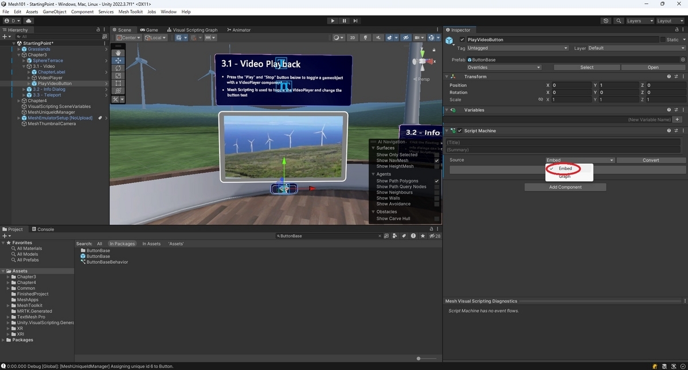Collapse the Chapter3 hierarchy item
This screenshot has height=370, width=688.
coord(18,54)
